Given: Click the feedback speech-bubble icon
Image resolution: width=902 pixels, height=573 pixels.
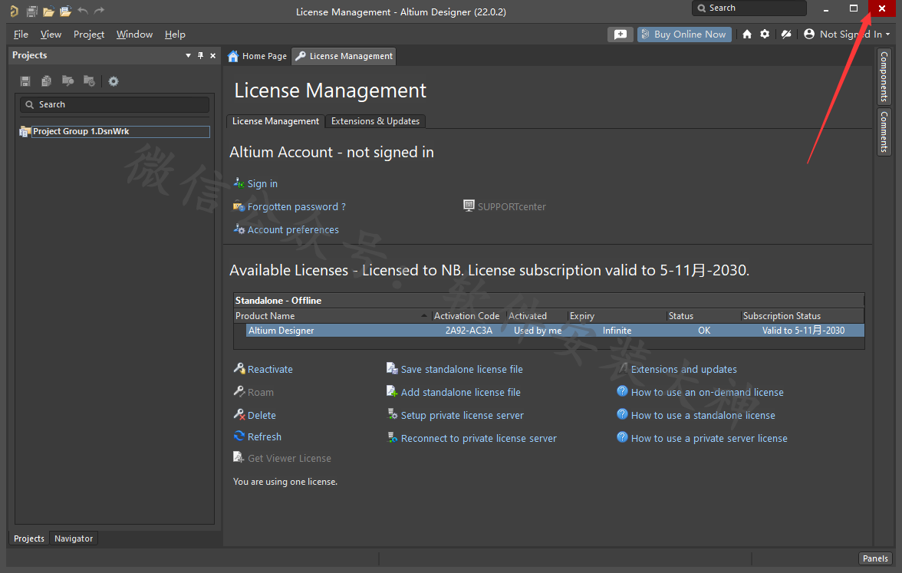Looking at the screenshot, I should tap(620, 35).
